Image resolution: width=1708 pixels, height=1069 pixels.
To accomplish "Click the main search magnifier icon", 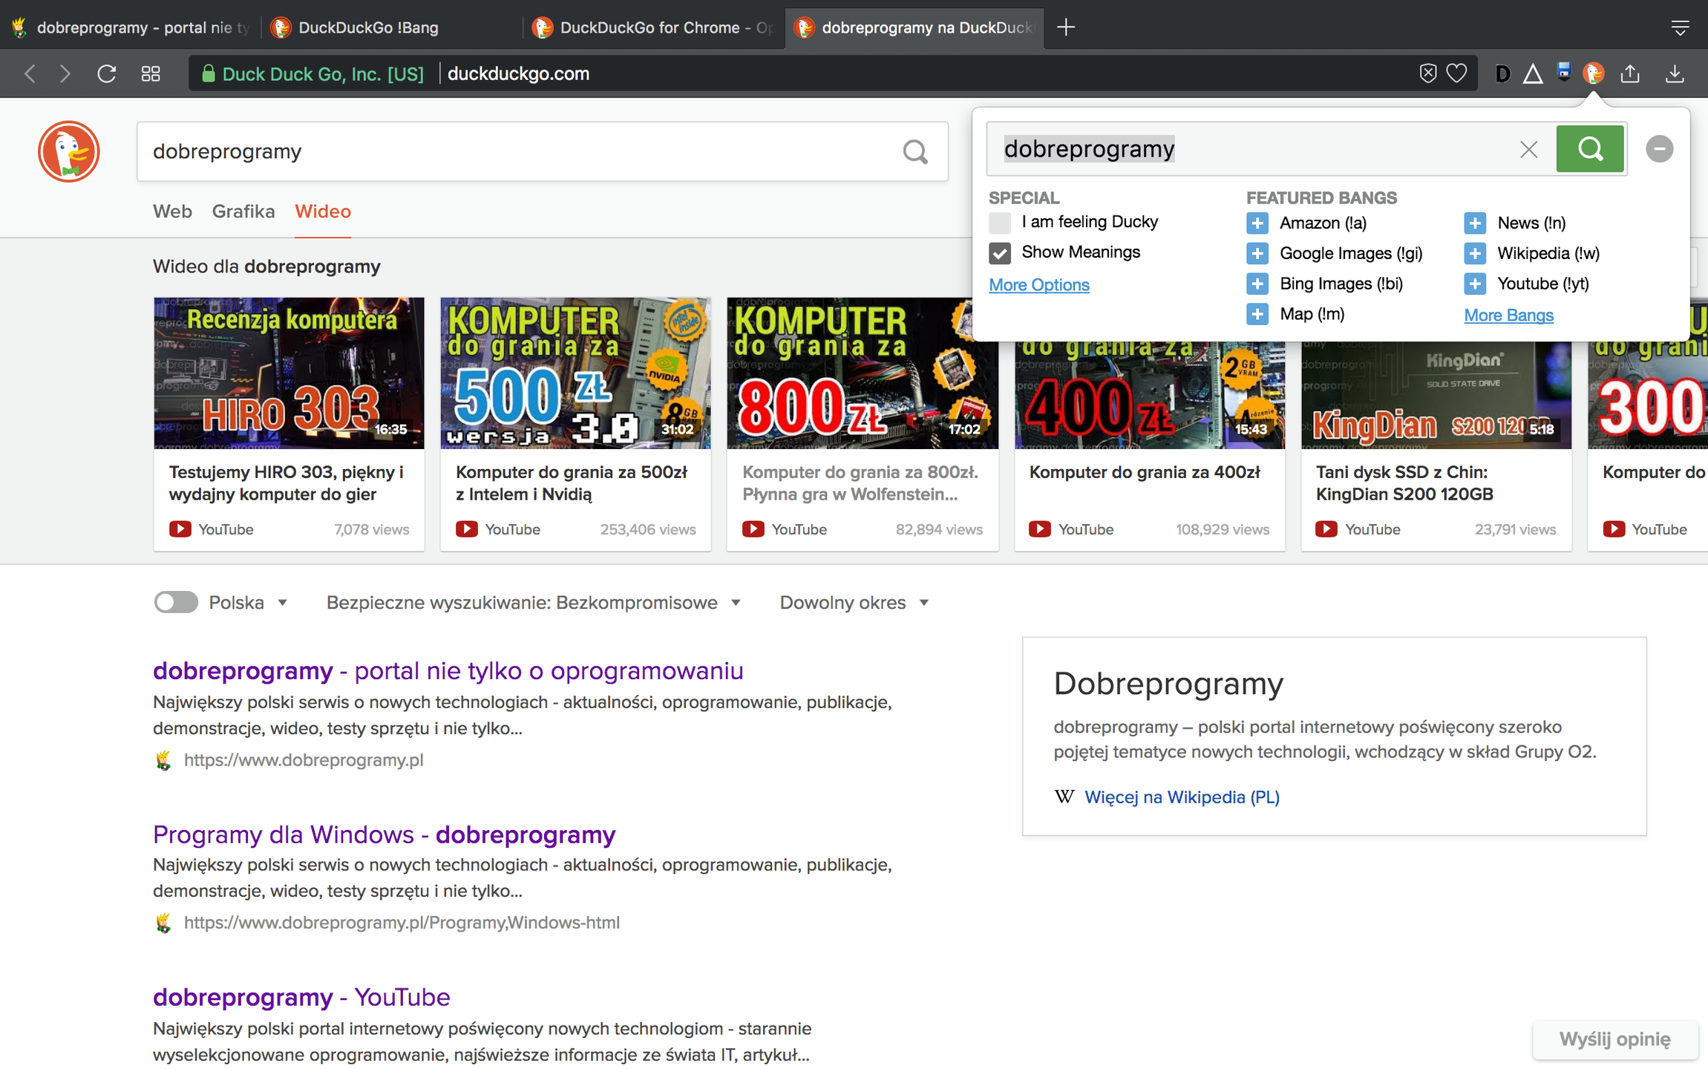I will coord(914,152).
